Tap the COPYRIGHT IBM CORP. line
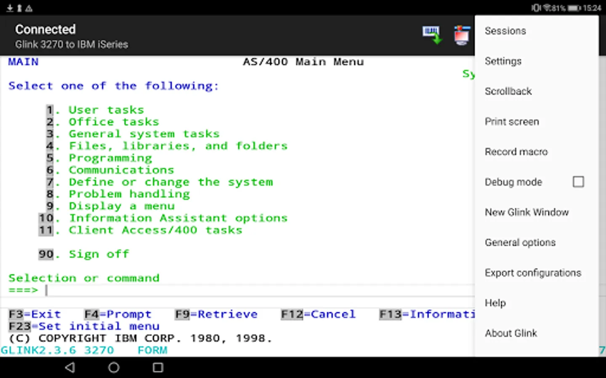 pyautogui.click(x=141, y=339)
